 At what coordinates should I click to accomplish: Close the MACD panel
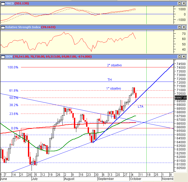pos(184,3)
